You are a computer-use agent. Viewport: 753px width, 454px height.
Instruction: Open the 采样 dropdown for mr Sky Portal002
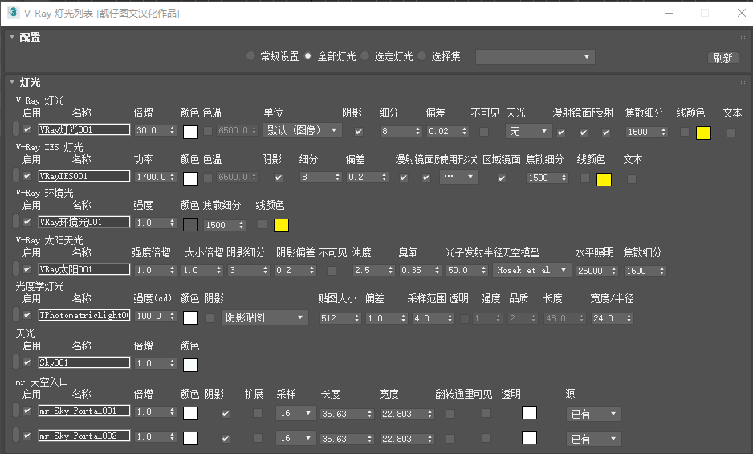pos(296,438)
